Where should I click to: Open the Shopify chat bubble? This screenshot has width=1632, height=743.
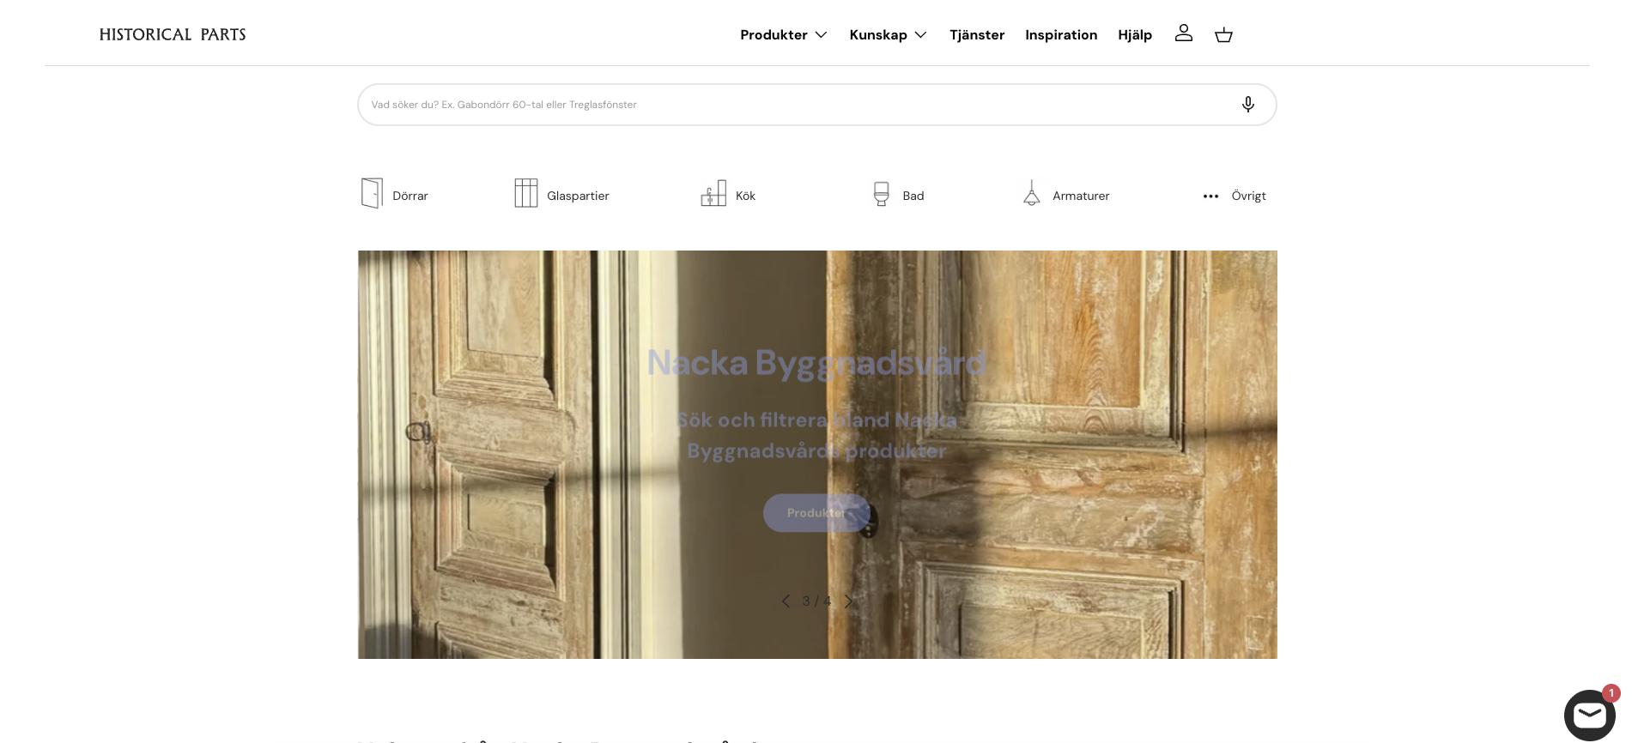(x=1590, y=715)
